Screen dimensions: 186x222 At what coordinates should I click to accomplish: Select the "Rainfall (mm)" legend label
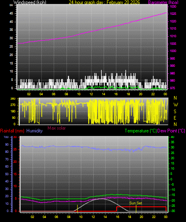click(x=12, y=131)
